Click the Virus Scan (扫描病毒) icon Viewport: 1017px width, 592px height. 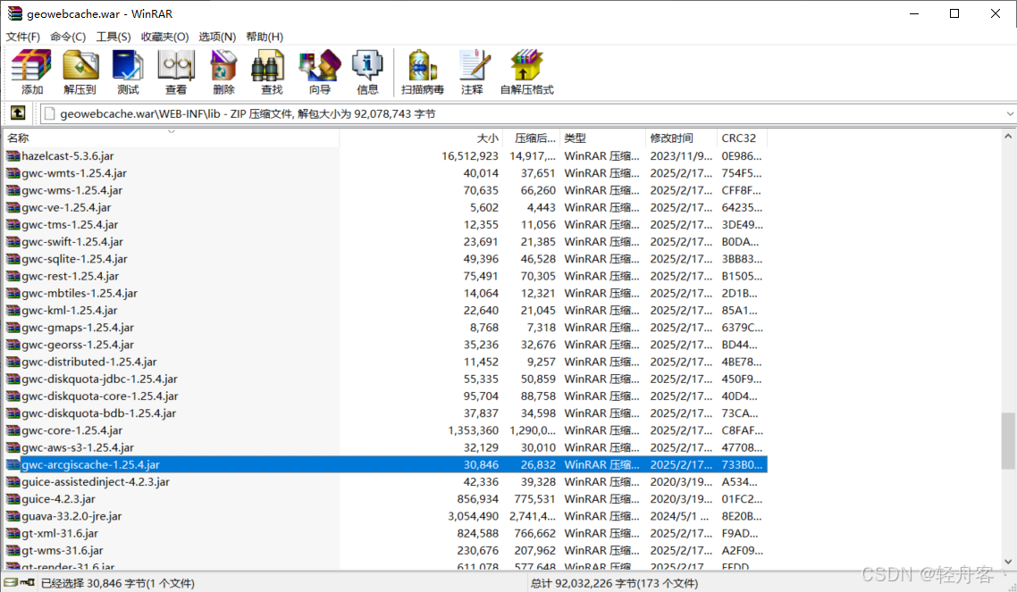[422, 72]
